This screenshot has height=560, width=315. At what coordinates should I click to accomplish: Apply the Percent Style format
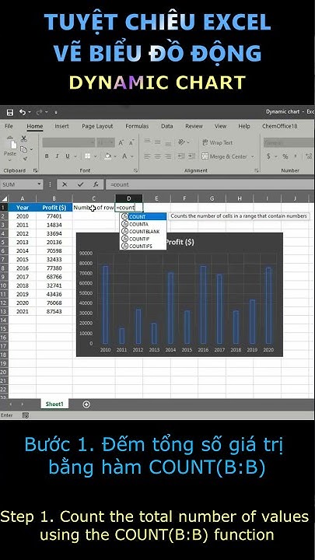point(285,156)
